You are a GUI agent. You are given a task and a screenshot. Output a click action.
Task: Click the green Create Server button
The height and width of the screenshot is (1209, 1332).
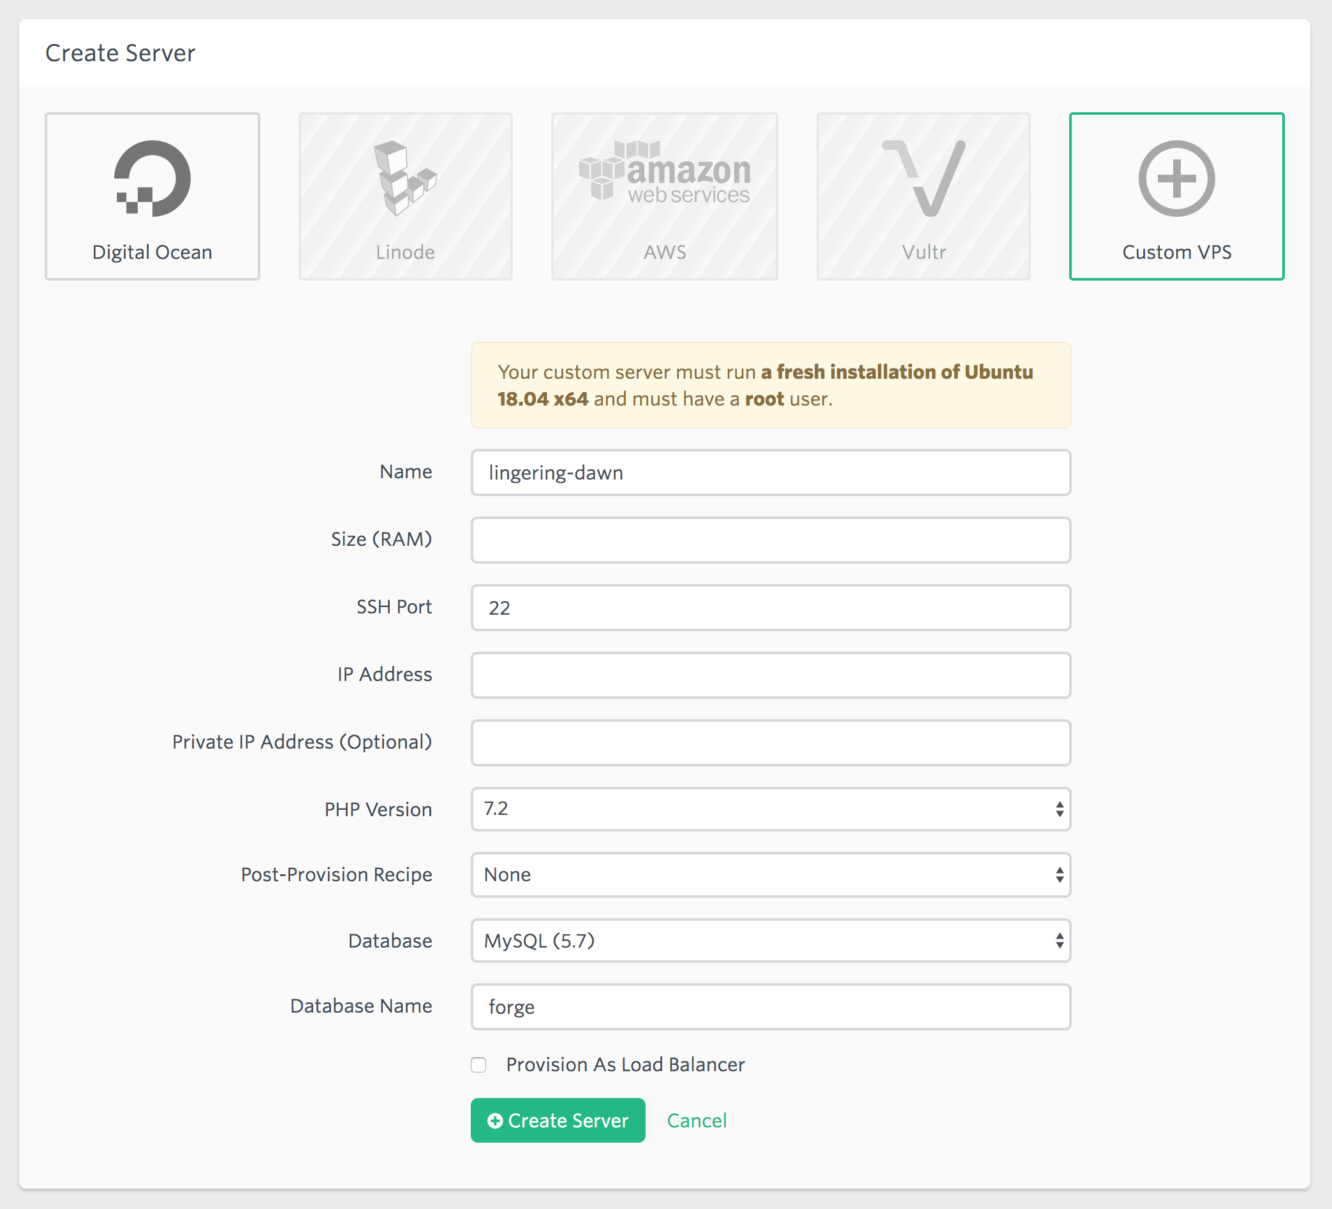pyautogui.click(x=558, y=1120)
